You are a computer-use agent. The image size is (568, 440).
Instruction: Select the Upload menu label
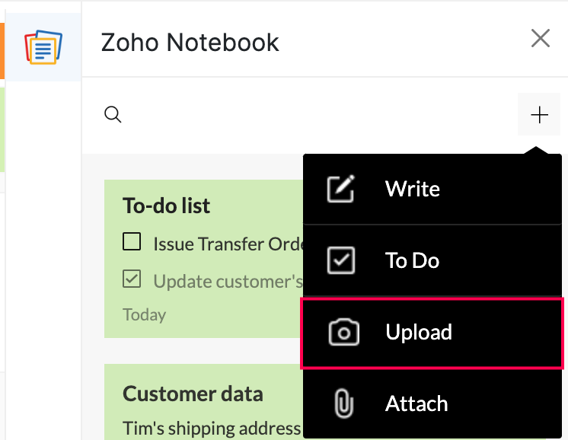tap(419, 333)
